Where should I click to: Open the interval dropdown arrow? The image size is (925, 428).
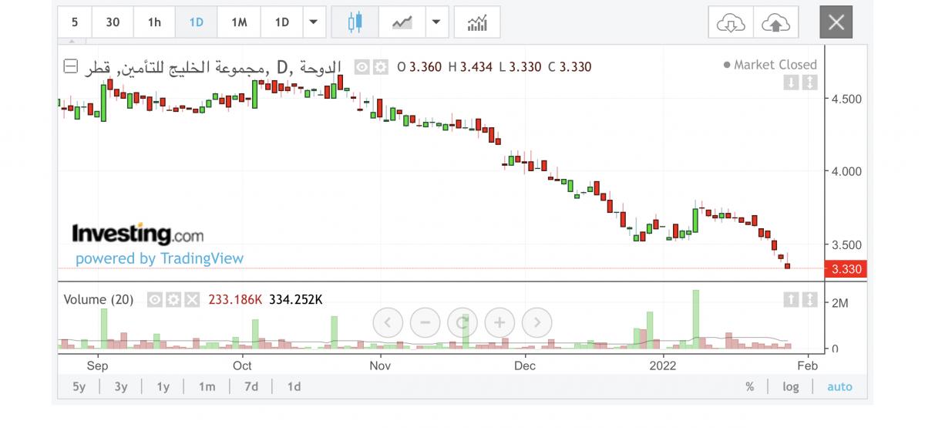313,22
